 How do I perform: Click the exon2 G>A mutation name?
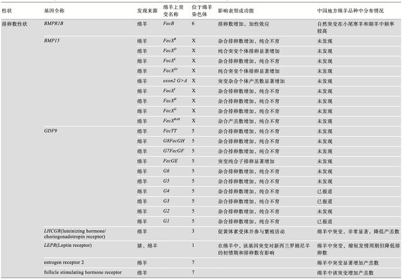click(175, 81)
